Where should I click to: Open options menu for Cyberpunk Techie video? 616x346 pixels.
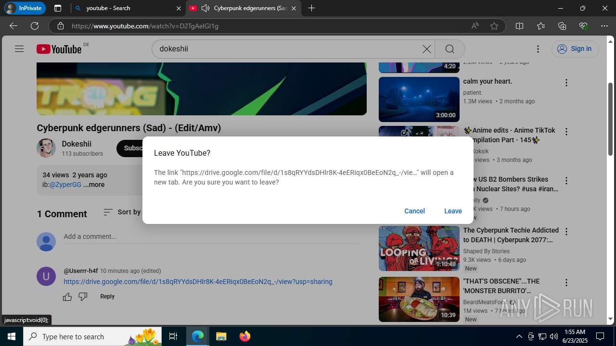(x=566, y=232)
